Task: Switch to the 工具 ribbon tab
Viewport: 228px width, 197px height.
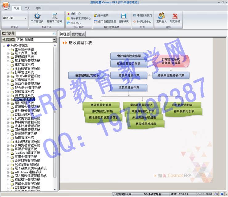Action: (x=27, y=8)
